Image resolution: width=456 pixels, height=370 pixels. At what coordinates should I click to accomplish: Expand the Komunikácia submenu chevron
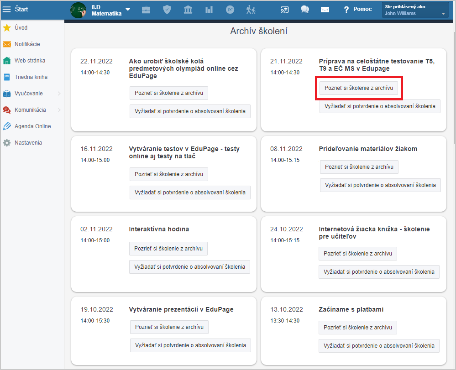[x=59, y=110]
